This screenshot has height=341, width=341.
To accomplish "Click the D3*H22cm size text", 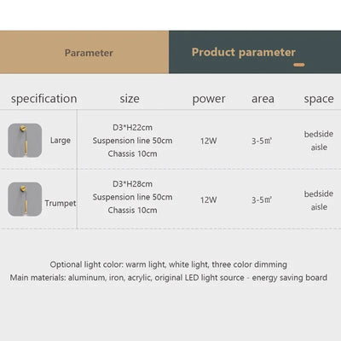I will pyautogui.click(x=132, y=128).
